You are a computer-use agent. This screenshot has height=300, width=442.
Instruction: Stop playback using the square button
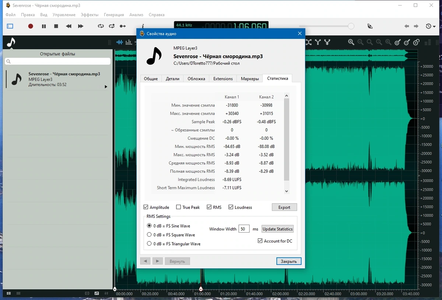pos(56,26)
